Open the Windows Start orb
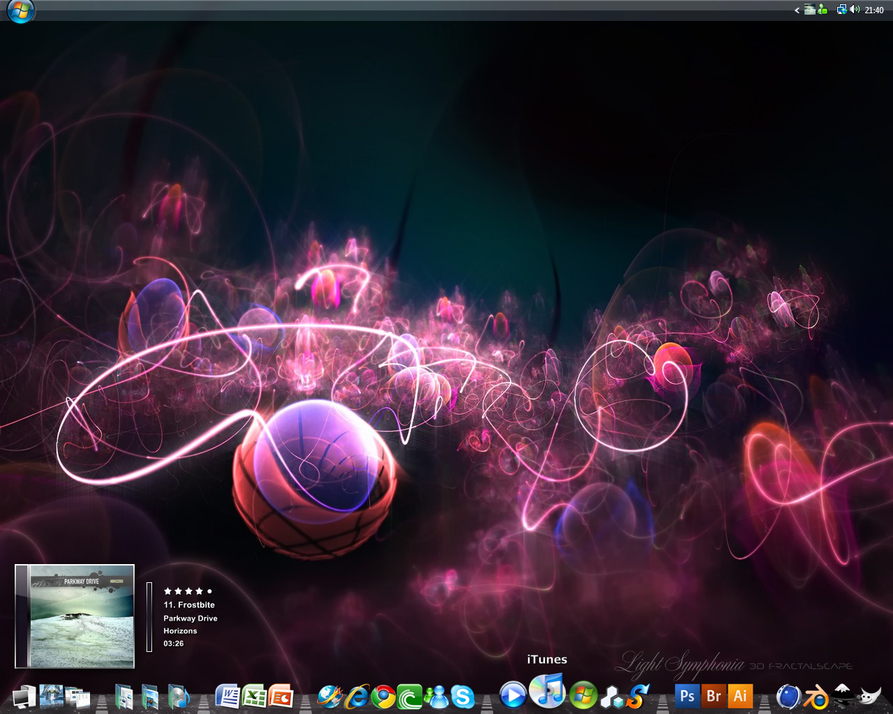Viewport: 893px width, 714px height. click(x=20, y=11)
